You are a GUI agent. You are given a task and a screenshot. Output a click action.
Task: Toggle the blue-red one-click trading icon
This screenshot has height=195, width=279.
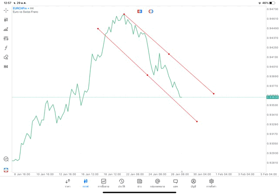click(139, 11)
